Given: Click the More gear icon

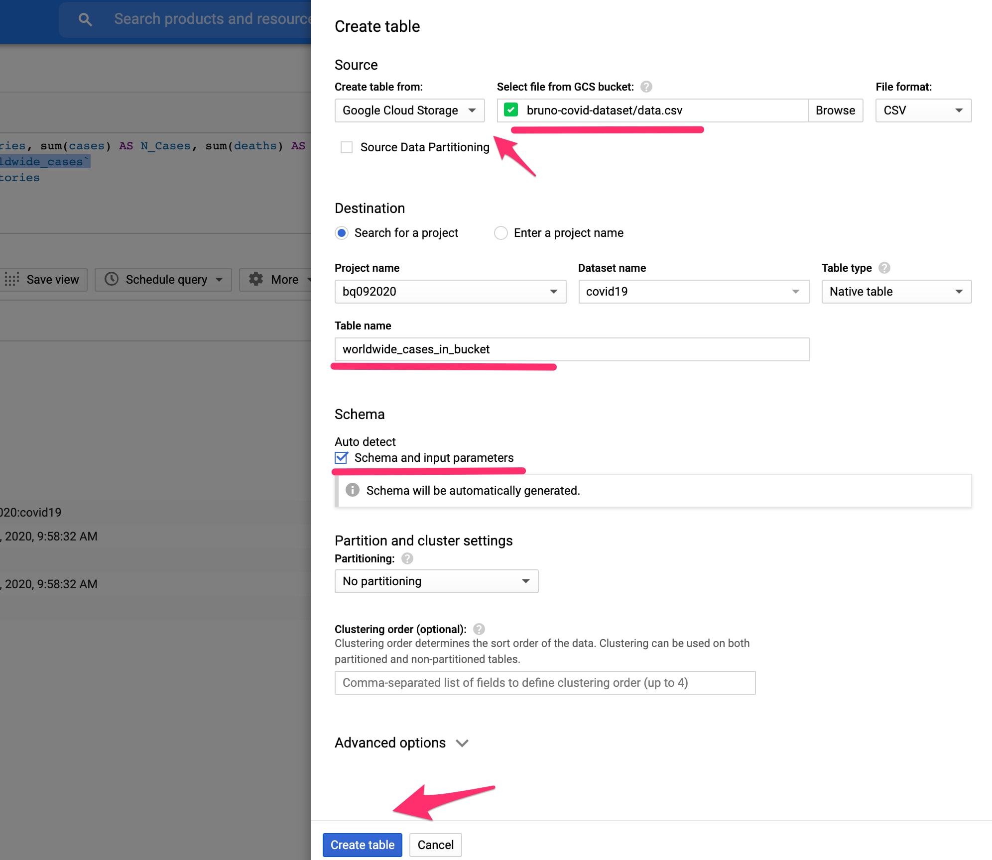Looking at the screenshot, I should pyautogui.click(x=256, y=279).
